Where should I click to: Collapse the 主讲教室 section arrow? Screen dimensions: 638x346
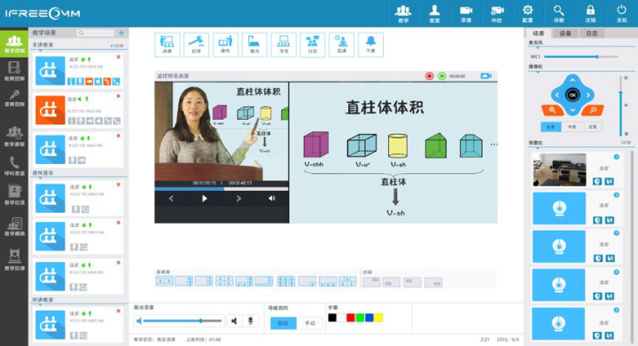tap(40, 51)
